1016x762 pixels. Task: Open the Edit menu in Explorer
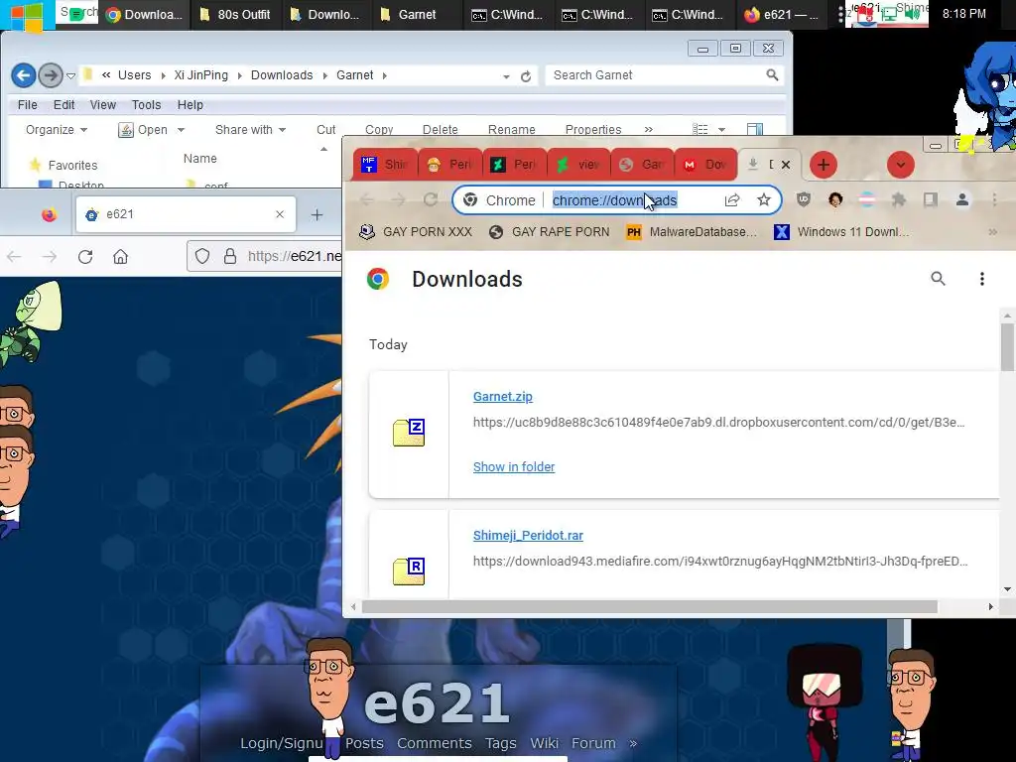63,105
